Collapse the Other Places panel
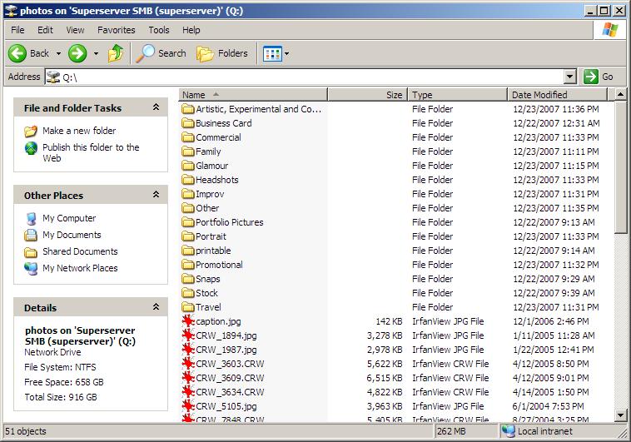Viewport: 631px width, 442px height. (x=156, y=196)
